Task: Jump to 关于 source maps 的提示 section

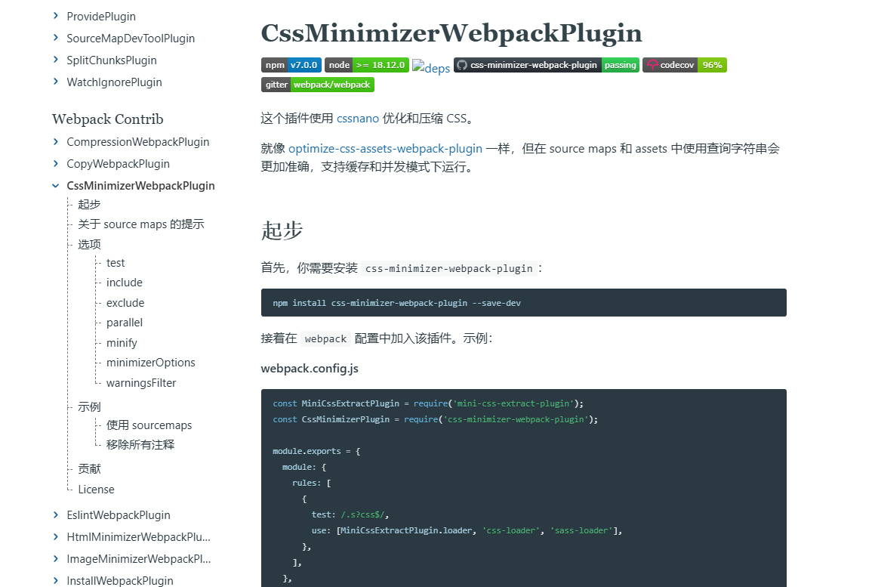Action: [x=141, y=224]
